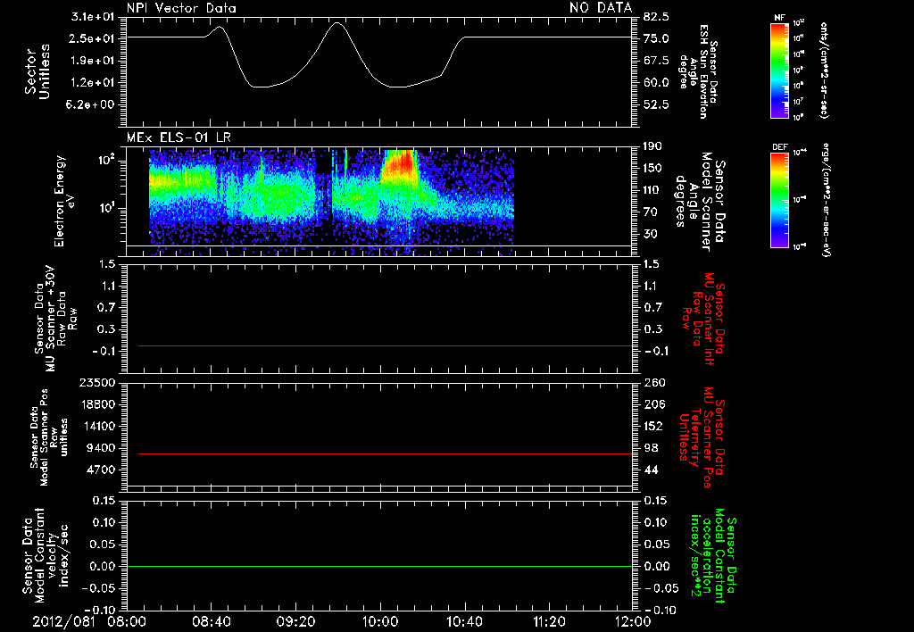Click the green zero line in velocity panel
This screenshot has width=914, height=632.
tap(379, 566)
